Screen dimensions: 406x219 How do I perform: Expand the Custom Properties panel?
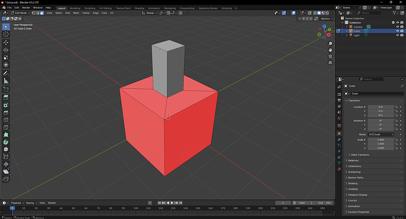pos(358,212)
